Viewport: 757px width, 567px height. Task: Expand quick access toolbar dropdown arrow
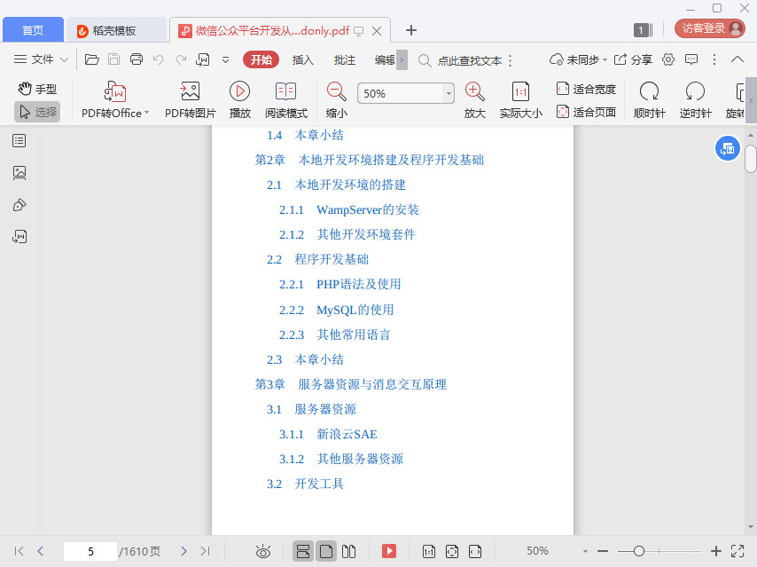(x=225, y=60)
